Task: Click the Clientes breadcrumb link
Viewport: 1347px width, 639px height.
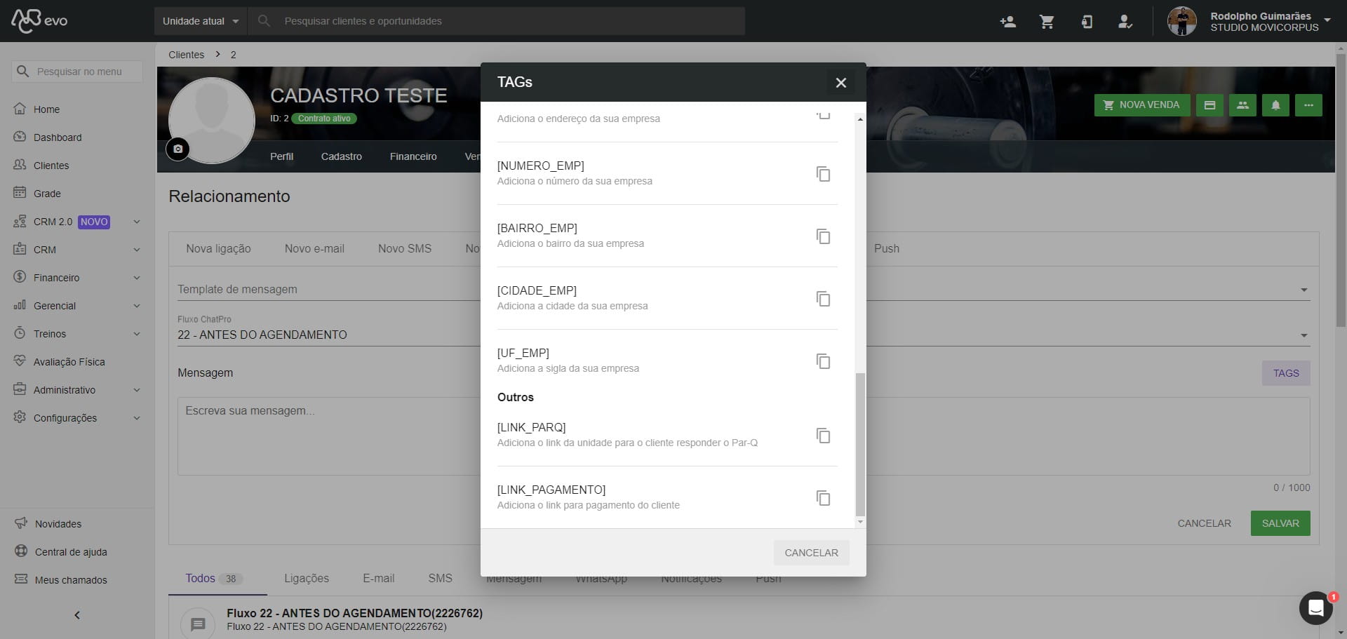Action: (x=186, y=55)
